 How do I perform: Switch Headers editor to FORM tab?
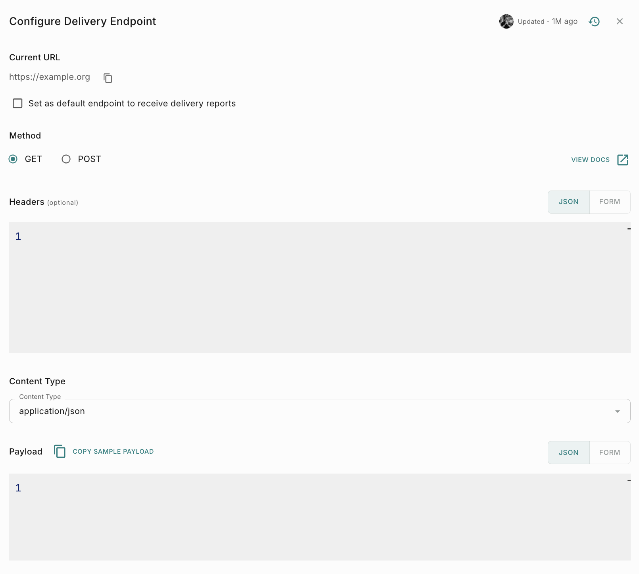[609, 202]
